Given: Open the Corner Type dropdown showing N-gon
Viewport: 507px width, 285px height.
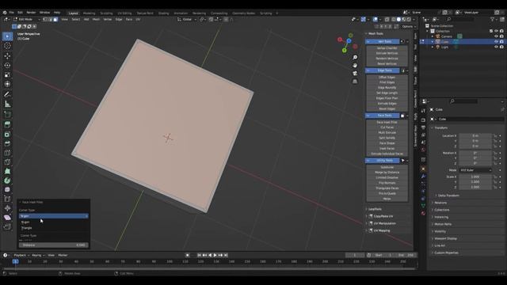Looking at the screenshot, I should [x=53, y=216].
